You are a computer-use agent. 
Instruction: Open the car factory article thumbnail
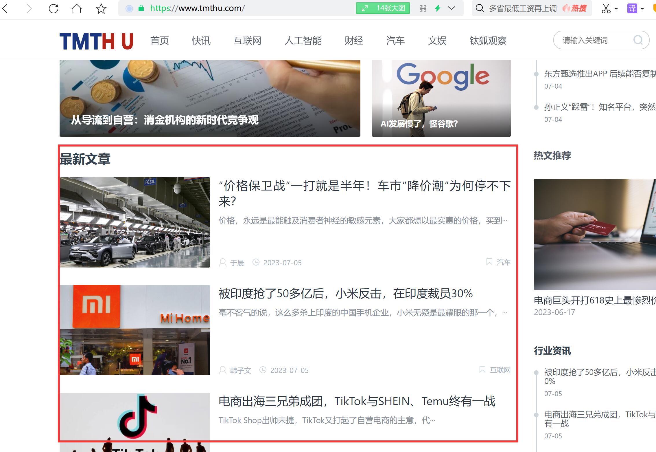point(135,222)
